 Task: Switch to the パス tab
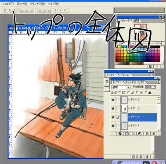click(x=142, y=82)
